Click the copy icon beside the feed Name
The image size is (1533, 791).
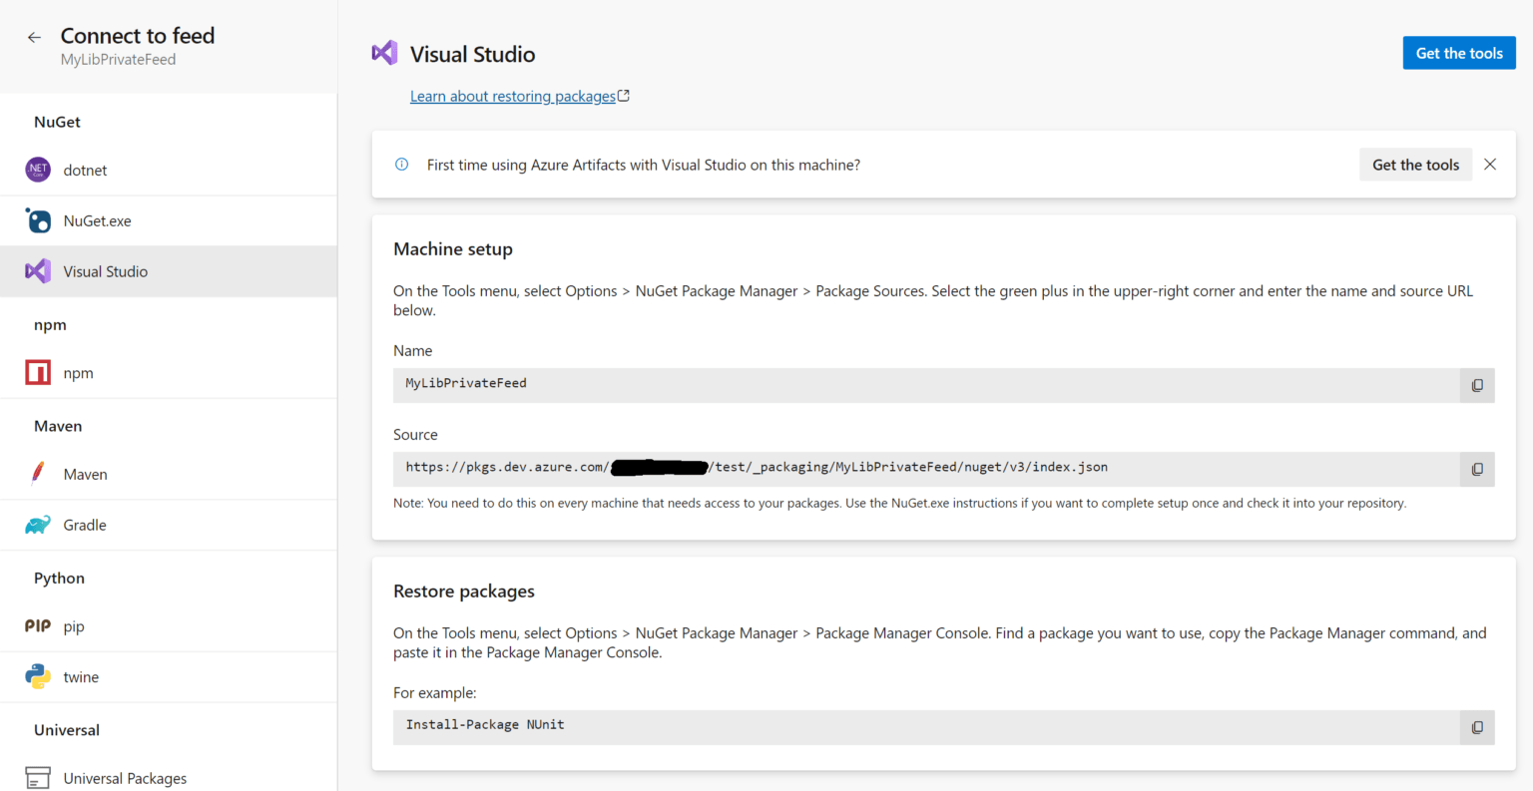(x=1476, y=385)
